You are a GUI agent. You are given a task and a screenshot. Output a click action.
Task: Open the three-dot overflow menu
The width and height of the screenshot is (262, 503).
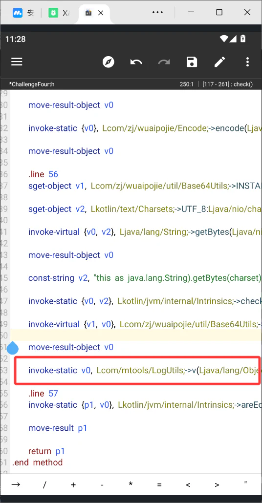coord(247,62)
